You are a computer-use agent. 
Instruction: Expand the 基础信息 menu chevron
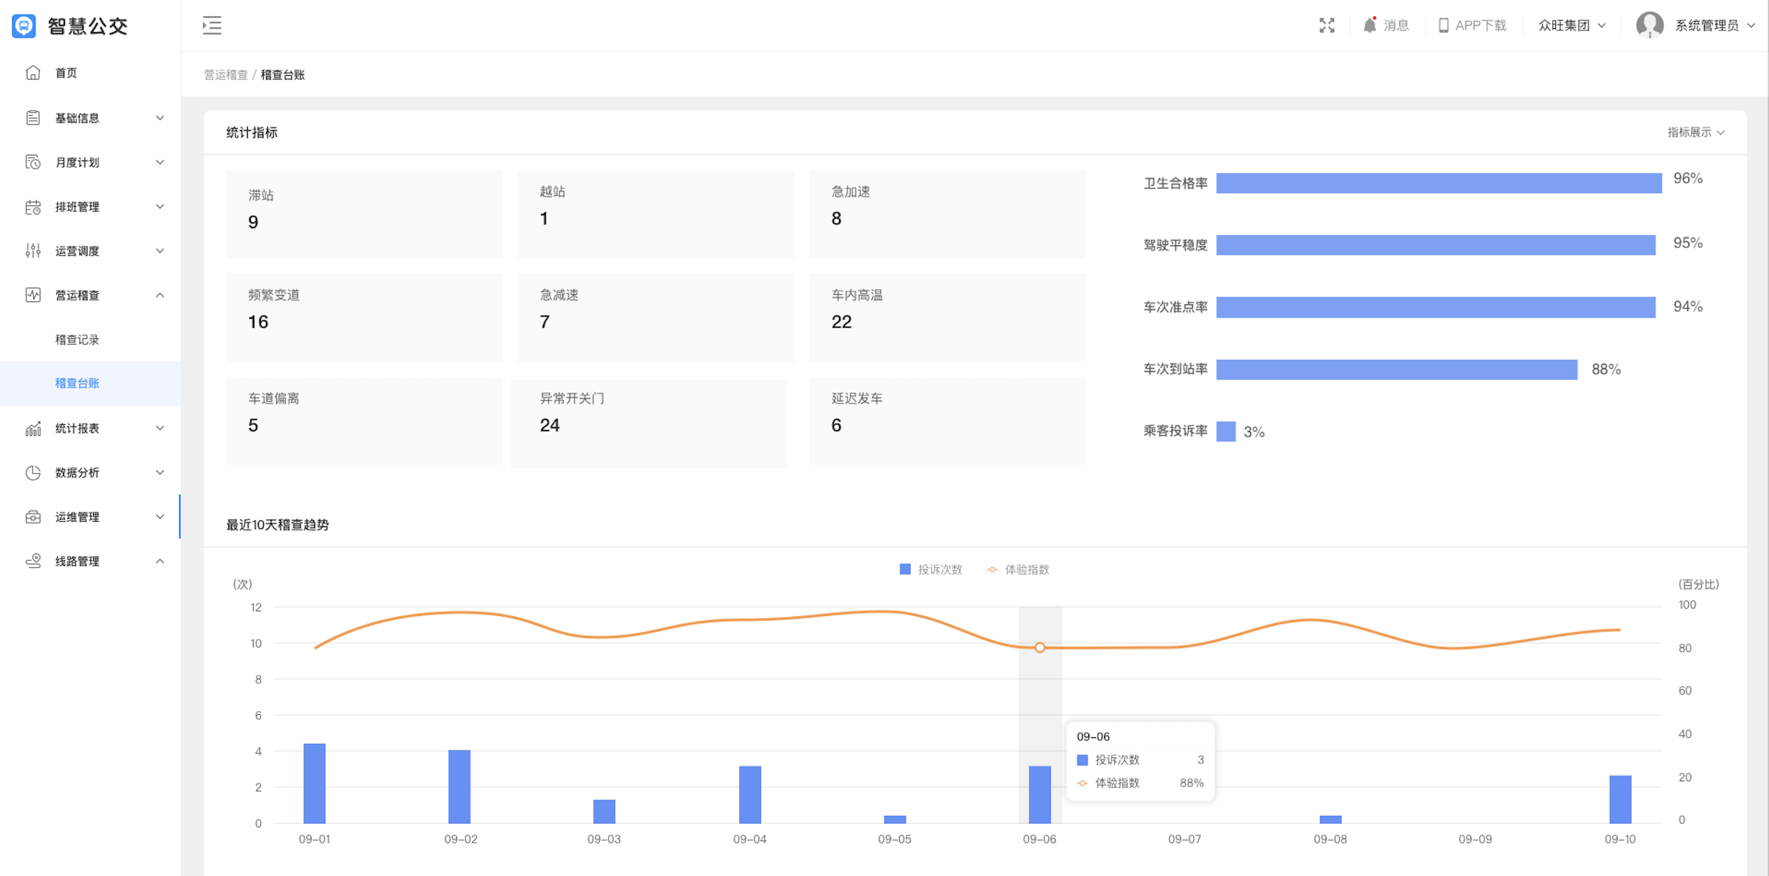pos(160,118)
